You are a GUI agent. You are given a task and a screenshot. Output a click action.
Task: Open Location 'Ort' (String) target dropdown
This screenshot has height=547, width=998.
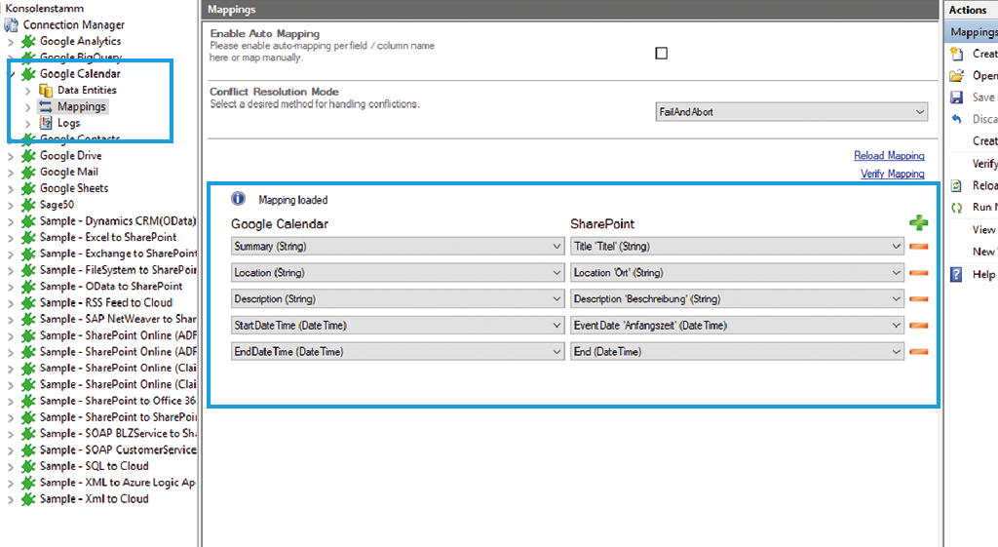[x=896, y=273]
